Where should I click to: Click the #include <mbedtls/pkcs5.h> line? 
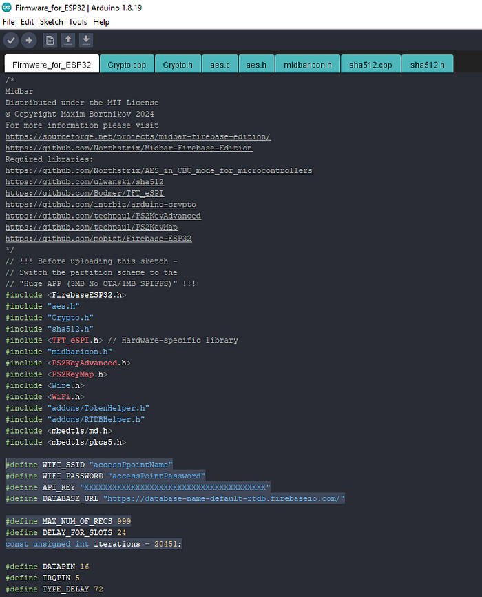65,442
